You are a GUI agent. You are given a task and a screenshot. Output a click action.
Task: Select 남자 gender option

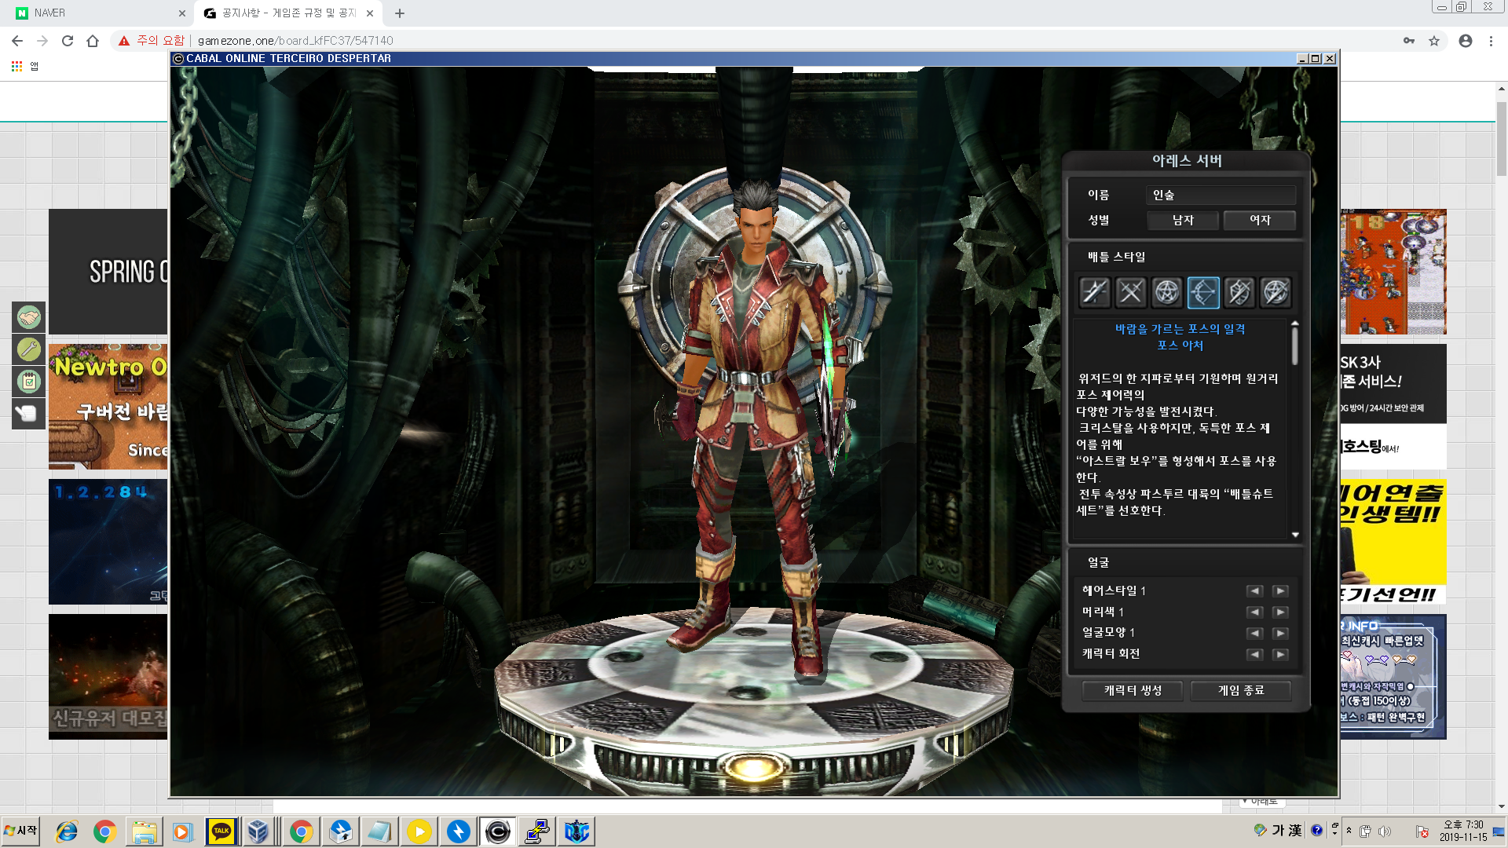click(x=1183, y=221)
